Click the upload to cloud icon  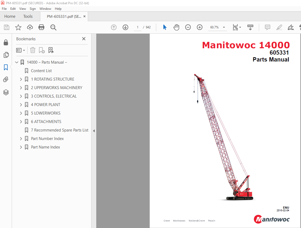pyautogui.click(x=30, y=27)
